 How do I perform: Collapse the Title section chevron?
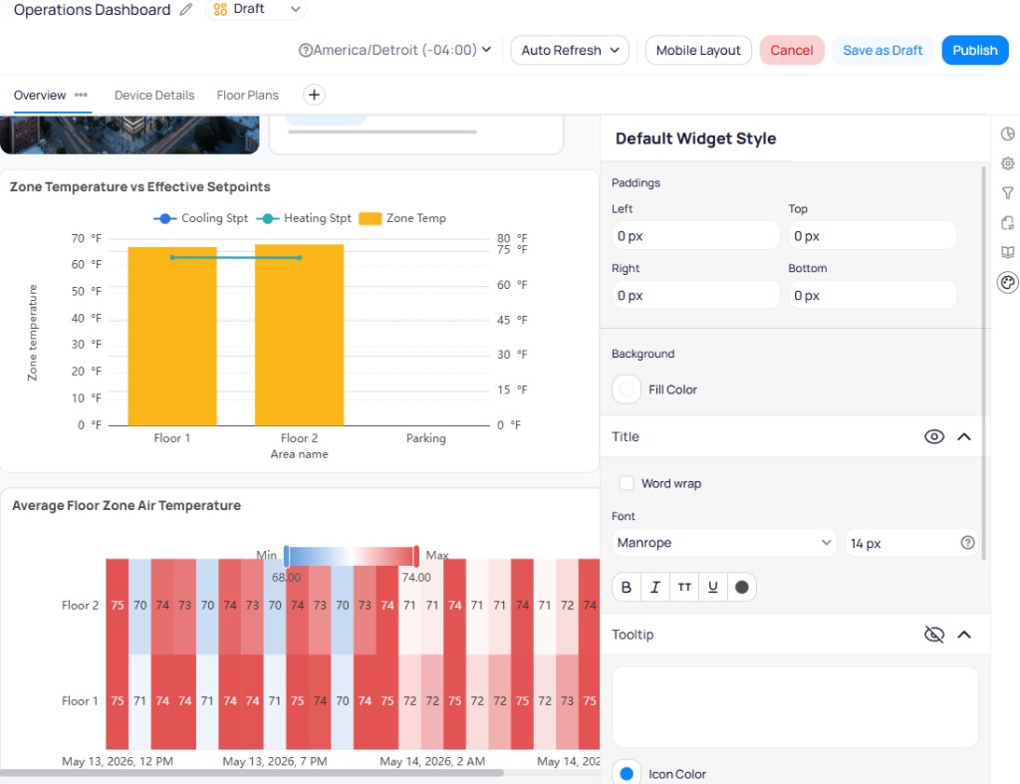pyautogui.click(x=964, y=436)
